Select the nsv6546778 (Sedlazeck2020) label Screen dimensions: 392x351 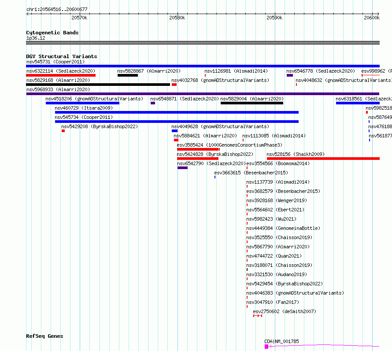point(321,71)
